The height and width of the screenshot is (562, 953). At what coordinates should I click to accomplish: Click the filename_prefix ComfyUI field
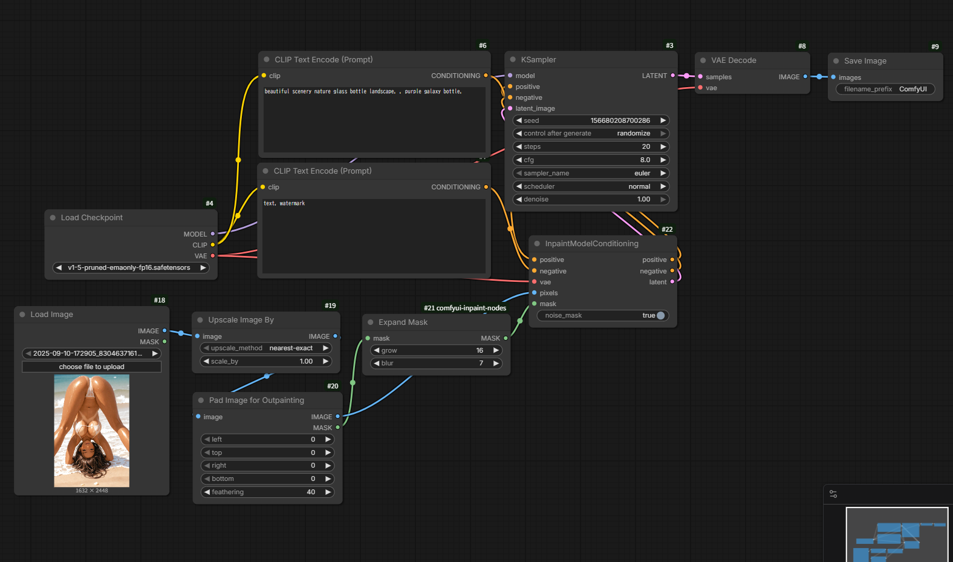click(885, 90)
